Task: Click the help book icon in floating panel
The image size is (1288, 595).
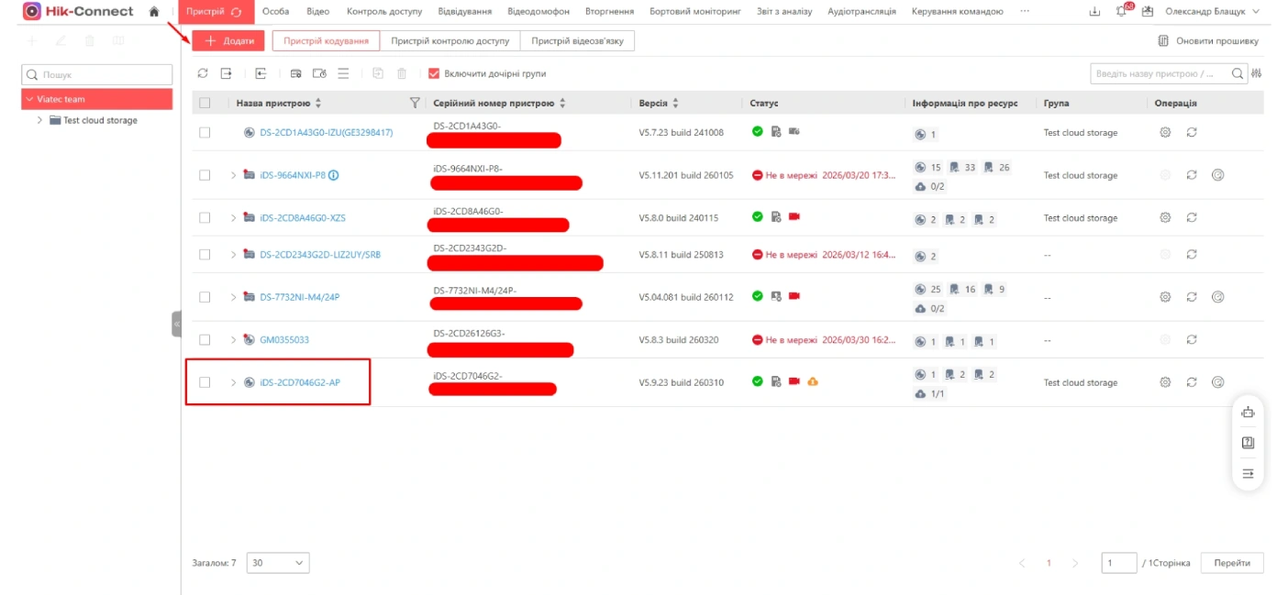Action: point(1248,443)
